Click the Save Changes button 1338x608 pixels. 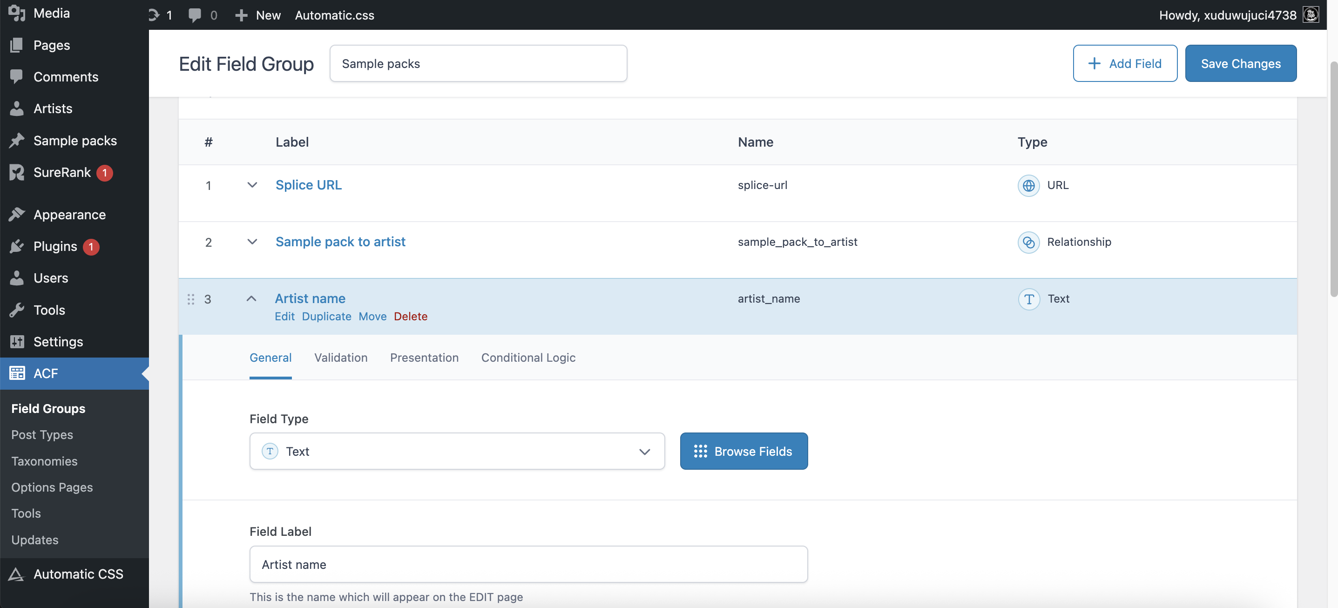pos(1240,63)
